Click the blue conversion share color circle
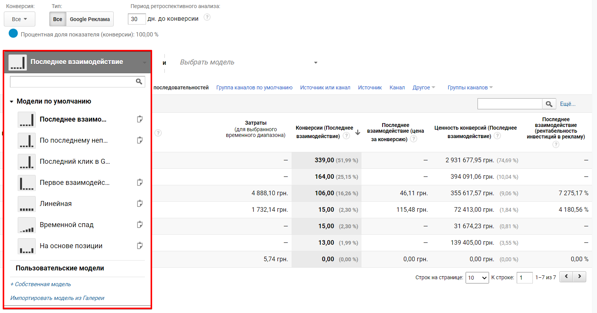 pos(13,33)
